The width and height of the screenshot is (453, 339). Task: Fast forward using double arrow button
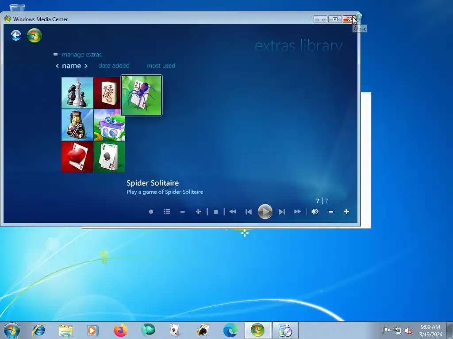click(x=297, y=211)
